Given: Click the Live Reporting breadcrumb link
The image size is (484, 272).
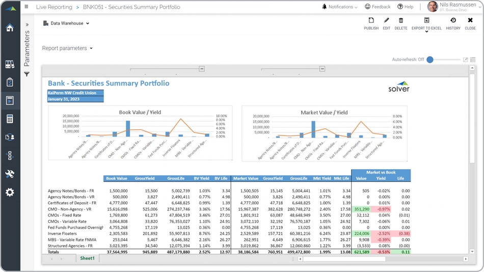Looking at the screenshot, I should pos(55,7).
